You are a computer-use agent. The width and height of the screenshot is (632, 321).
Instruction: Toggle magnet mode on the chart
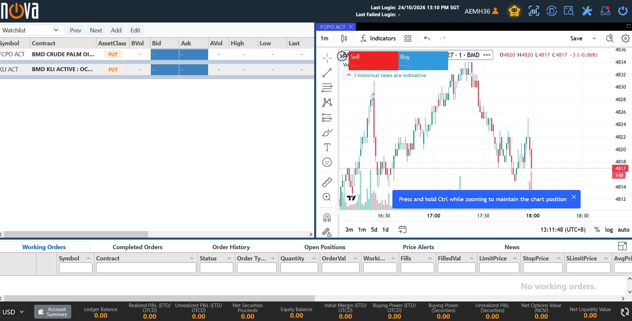327,217
